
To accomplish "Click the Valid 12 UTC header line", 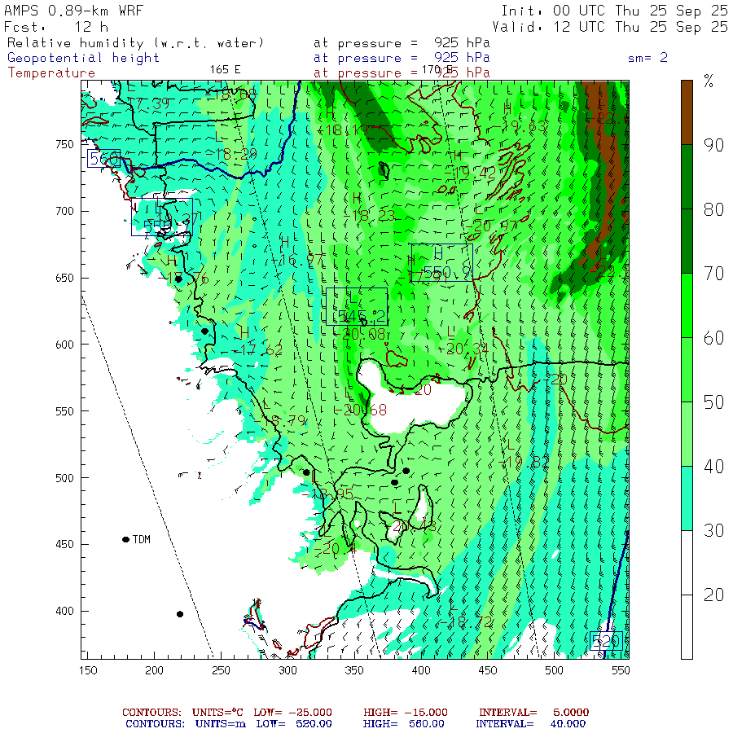I will pyautogui.click(x=610, y=27).
